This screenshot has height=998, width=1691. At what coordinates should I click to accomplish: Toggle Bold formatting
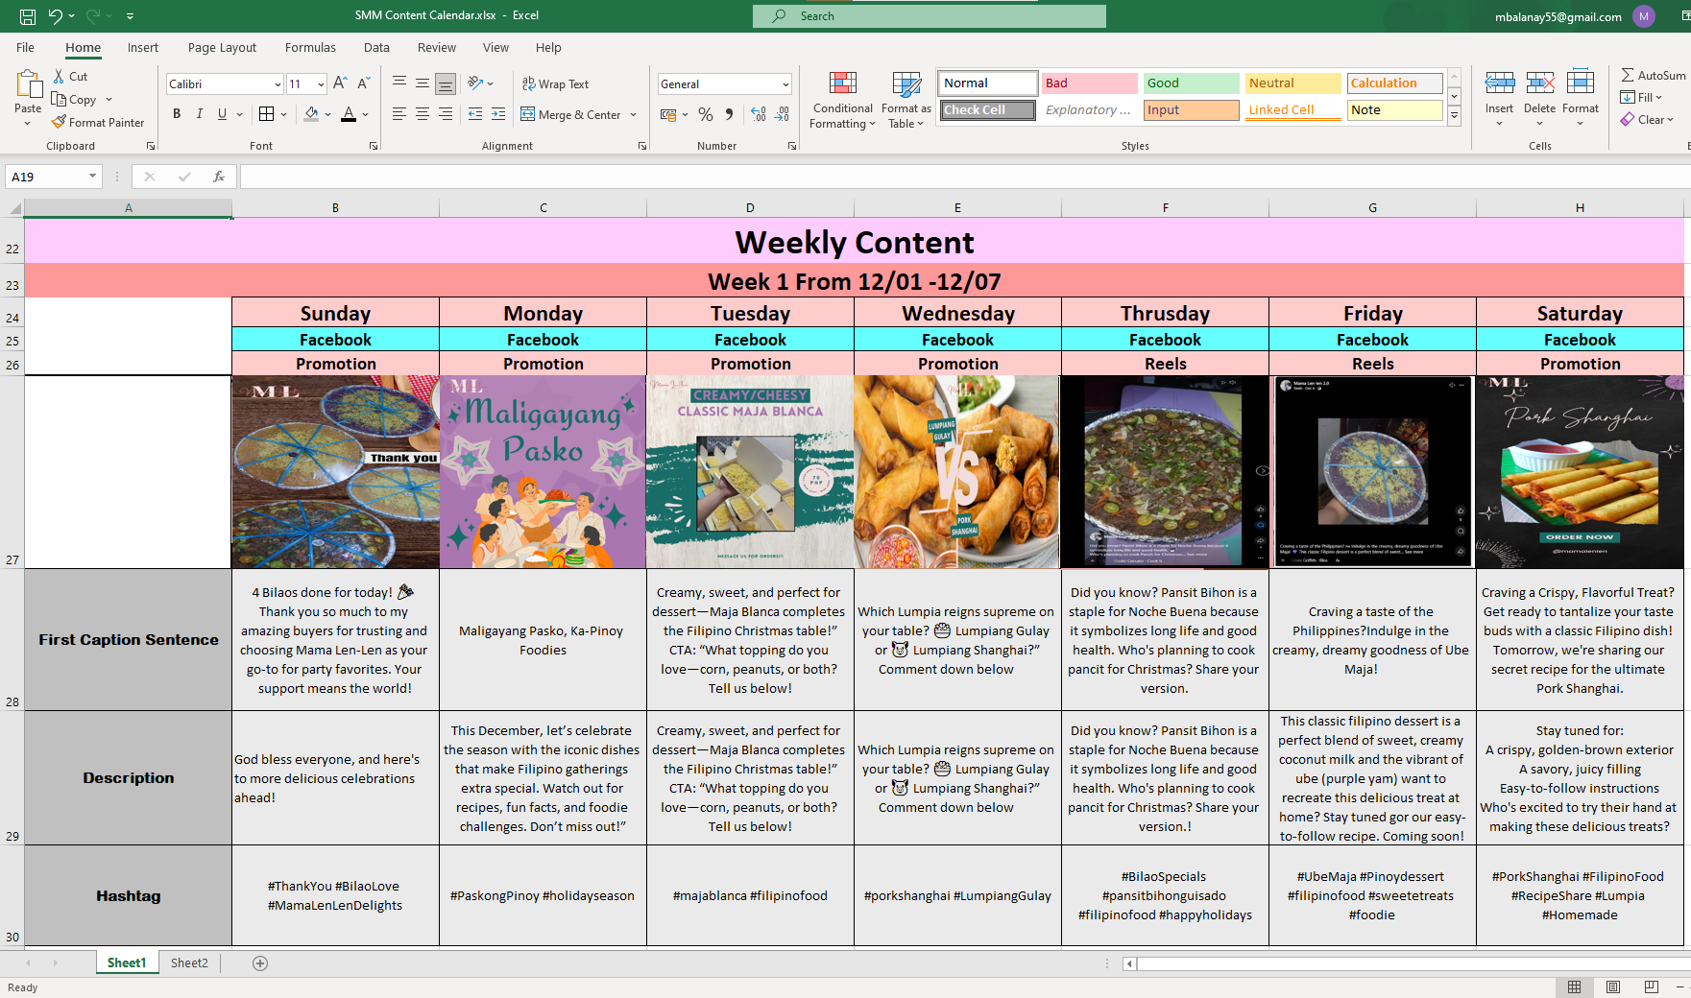pyautogui.click(x=177, y=114)
